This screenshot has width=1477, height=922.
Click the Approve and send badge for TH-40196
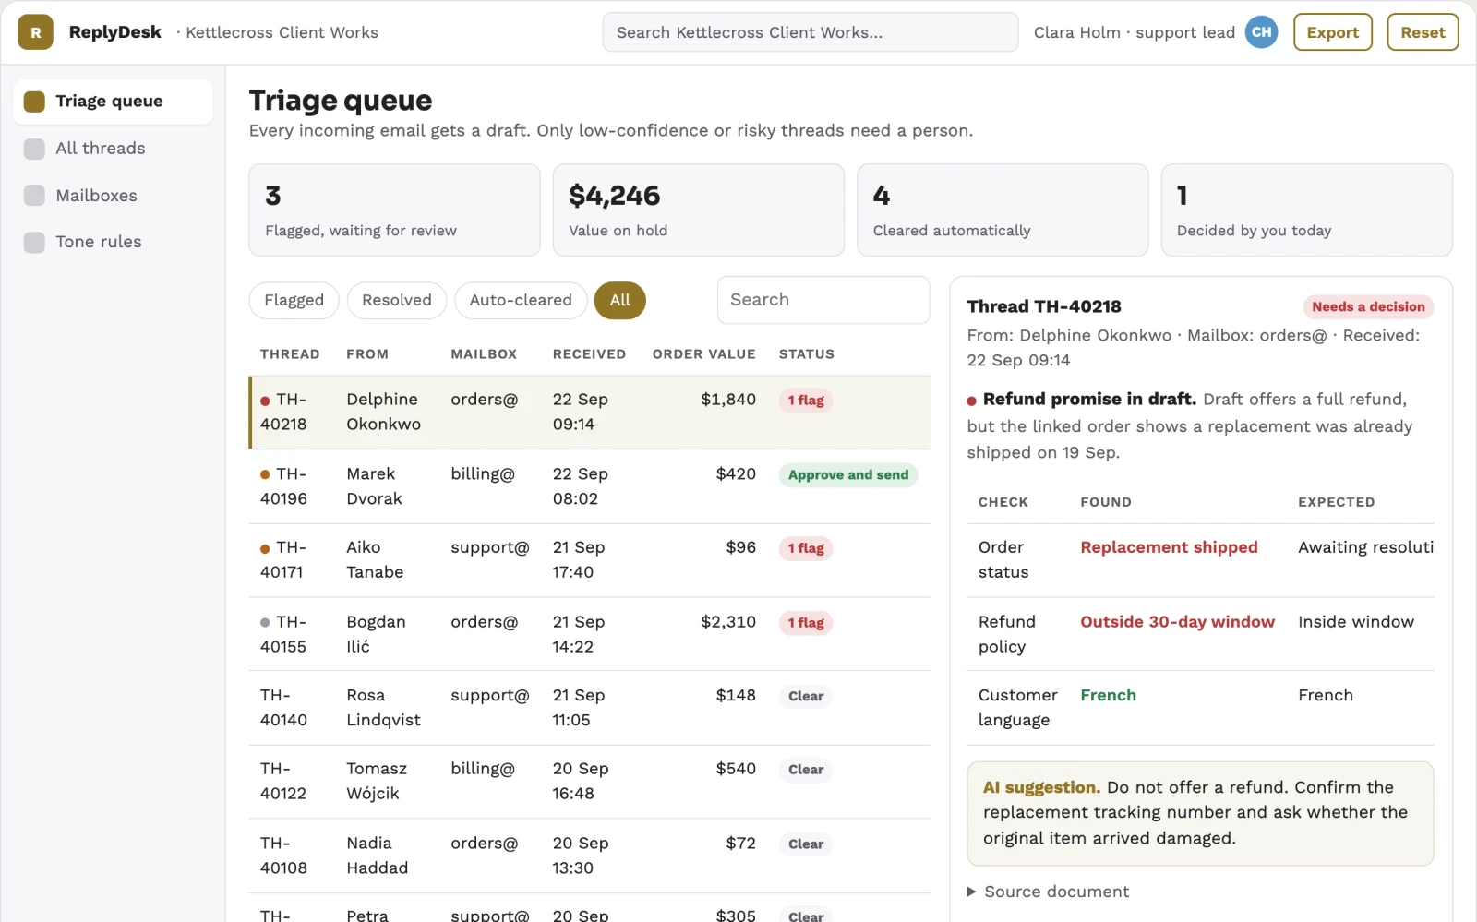[847, 475]
